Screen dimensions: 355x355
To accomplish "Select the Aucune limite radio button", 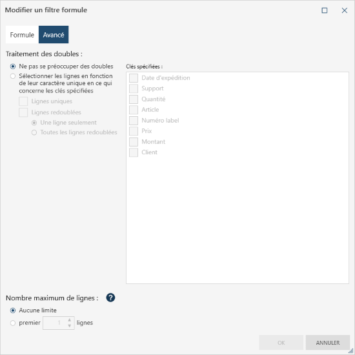I will (x=13, y=310).
